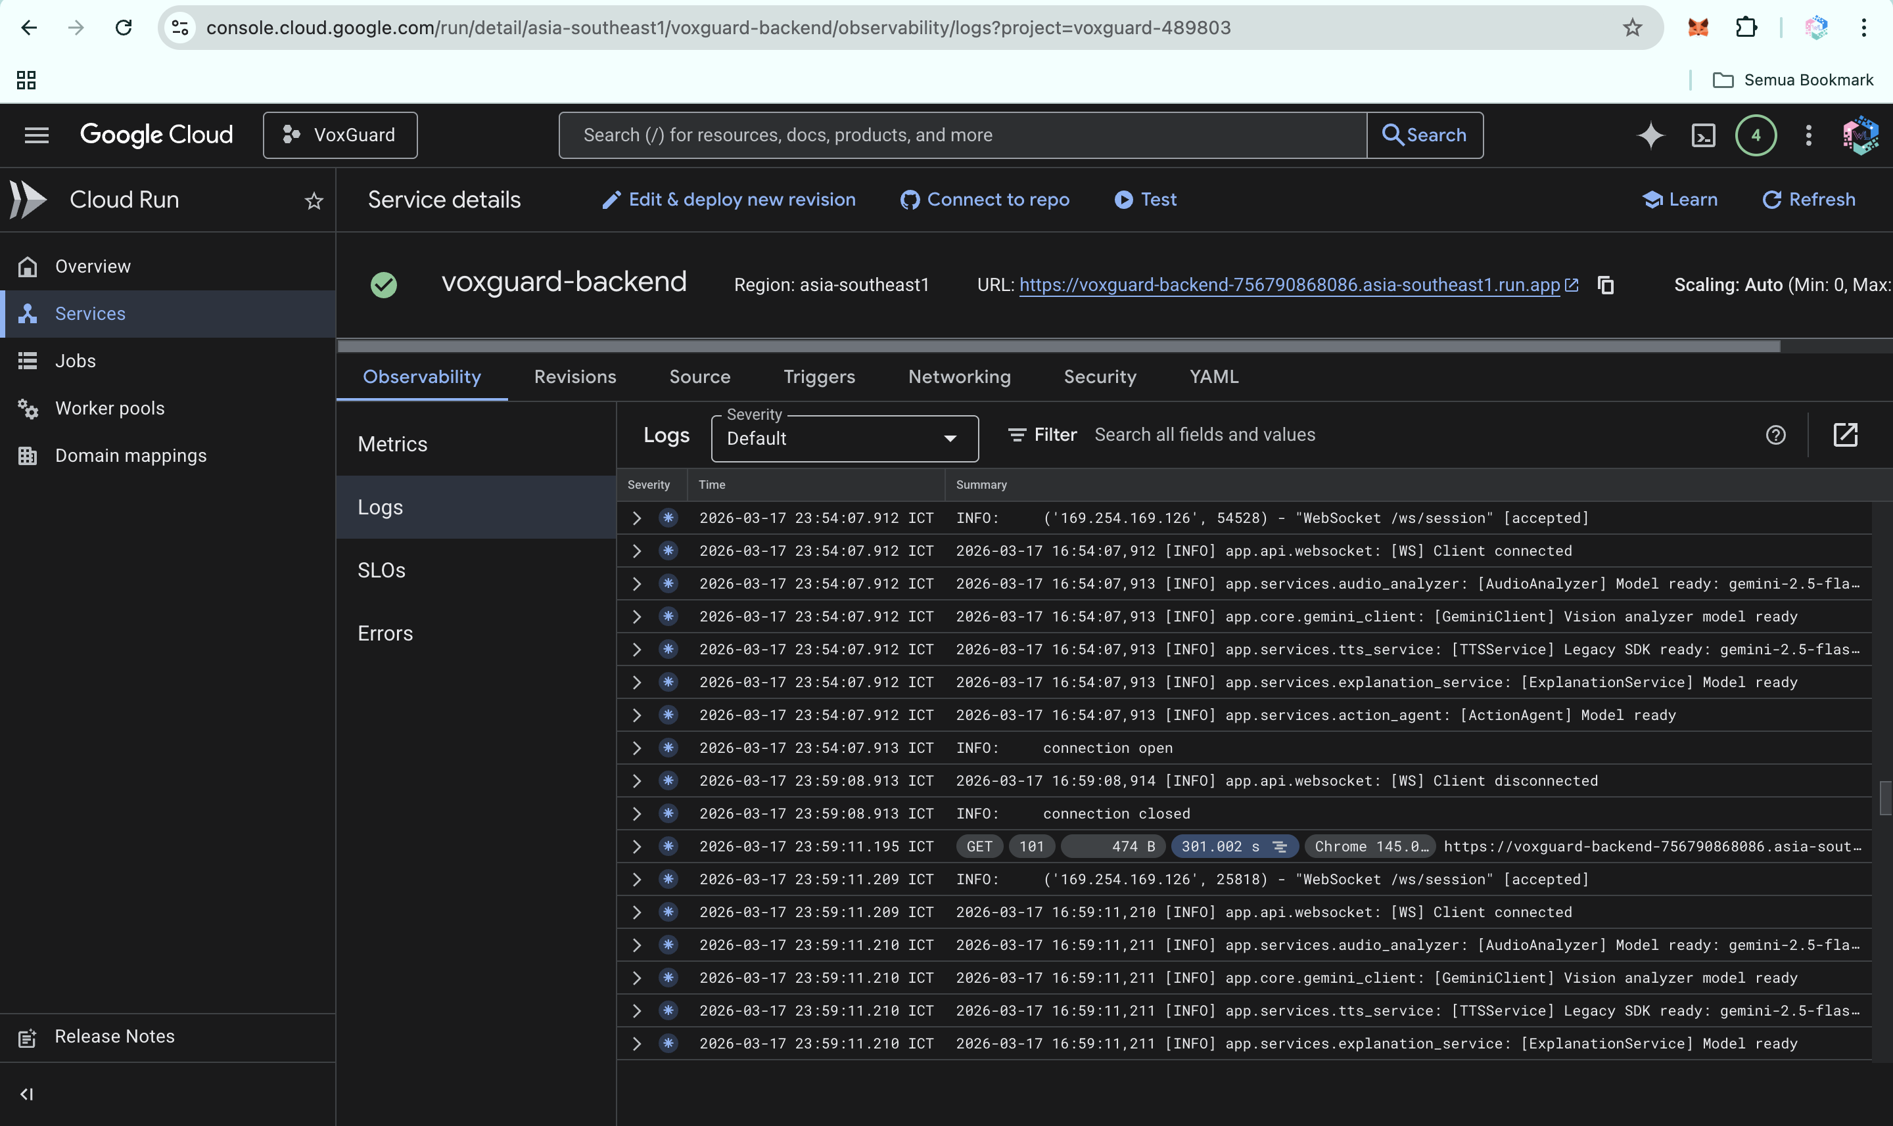Open the main navigation hamburger menu
Screen dimensions: 1893x1126
click(x=36, y=135)
